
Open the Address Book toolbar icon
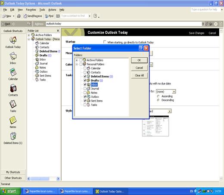click(x=58, y=16)
